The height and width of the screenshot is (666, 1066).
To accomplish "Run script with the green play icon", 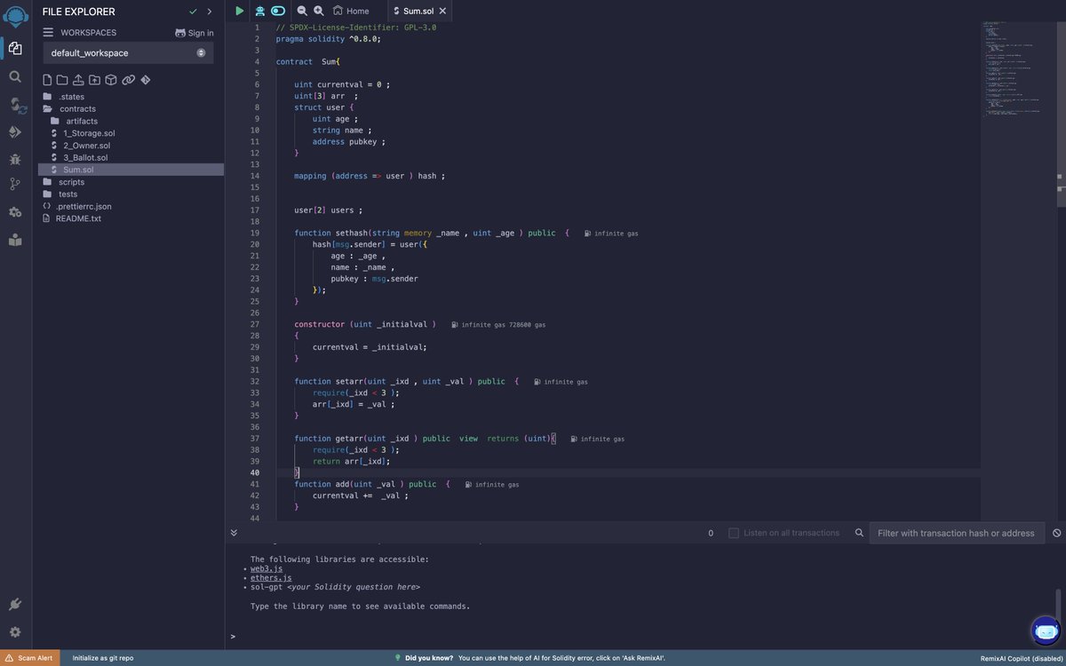I will pos(239,11).
